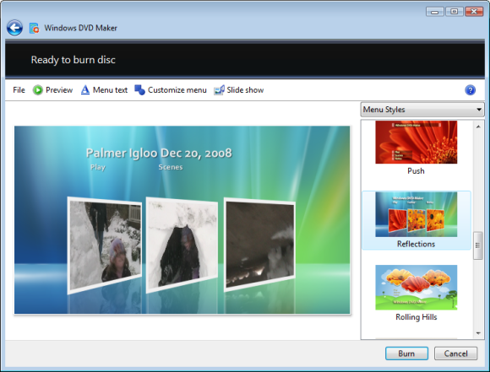The image size is (490, 372).
Task: Select the Reflections menu style thumbnail
Action: pos(416,214)
